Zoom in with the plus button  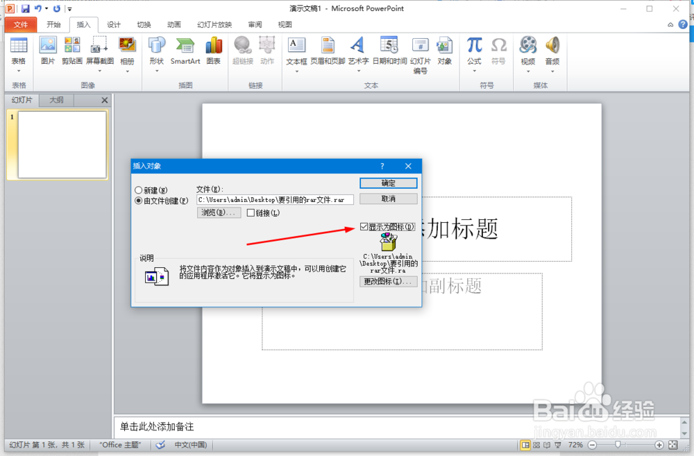click(x=659, y=445)
